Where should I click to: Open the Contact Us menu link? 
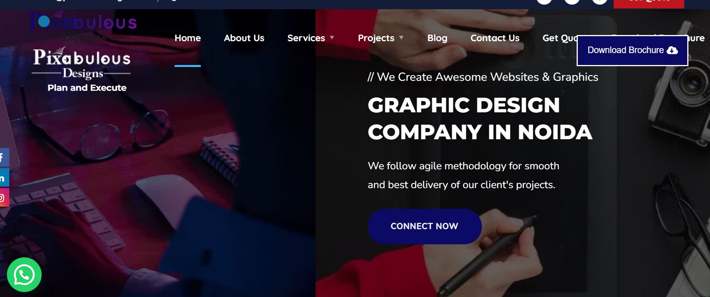point(495,38)
